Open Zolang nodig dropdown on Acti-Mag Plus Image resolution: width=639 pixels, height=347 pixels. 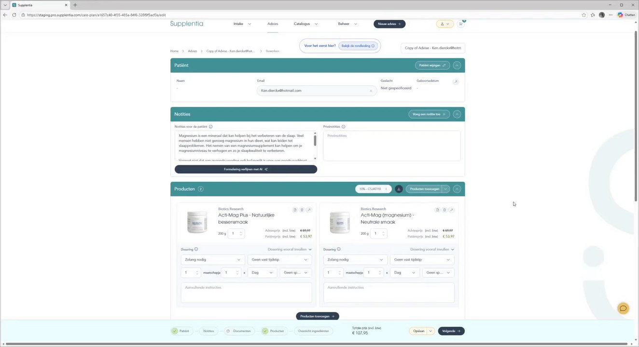coord(213,260)
